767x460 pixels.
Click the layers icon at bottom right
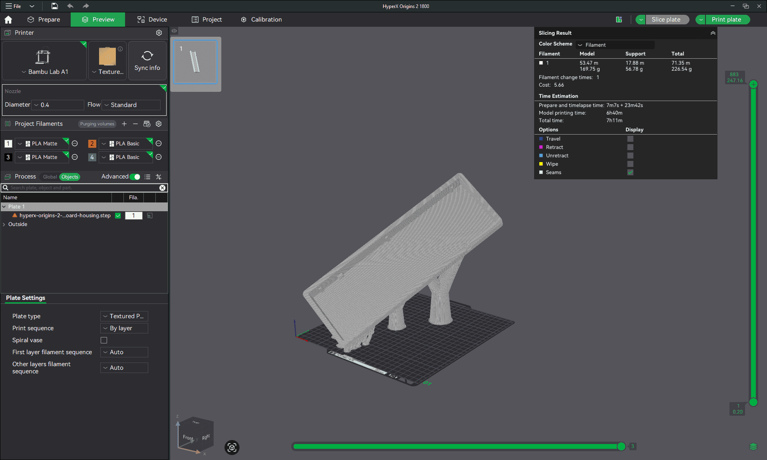753,446
